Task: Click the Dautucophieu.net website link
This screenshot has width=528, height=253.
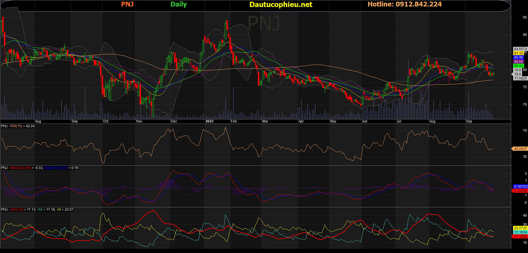Action: (x=281, y=4)
